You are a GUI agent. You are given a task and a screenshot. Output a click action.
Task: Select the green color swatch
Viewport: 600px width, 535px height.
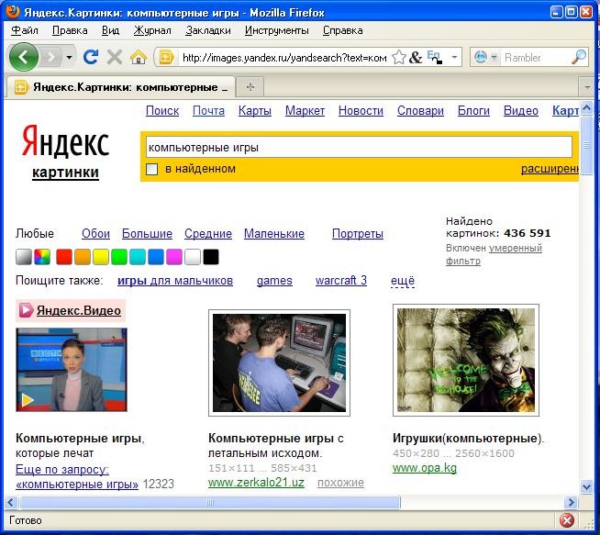[119, 257]
